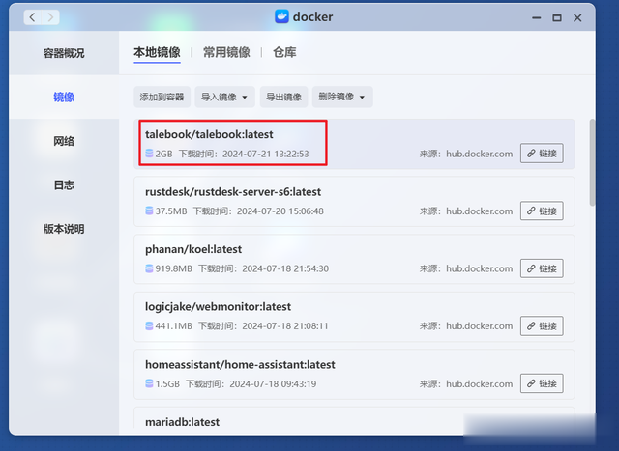This screenshot has width=619, height=451.
Task: Click storage icon beside 441.1MB size
Action: (149, 326)
